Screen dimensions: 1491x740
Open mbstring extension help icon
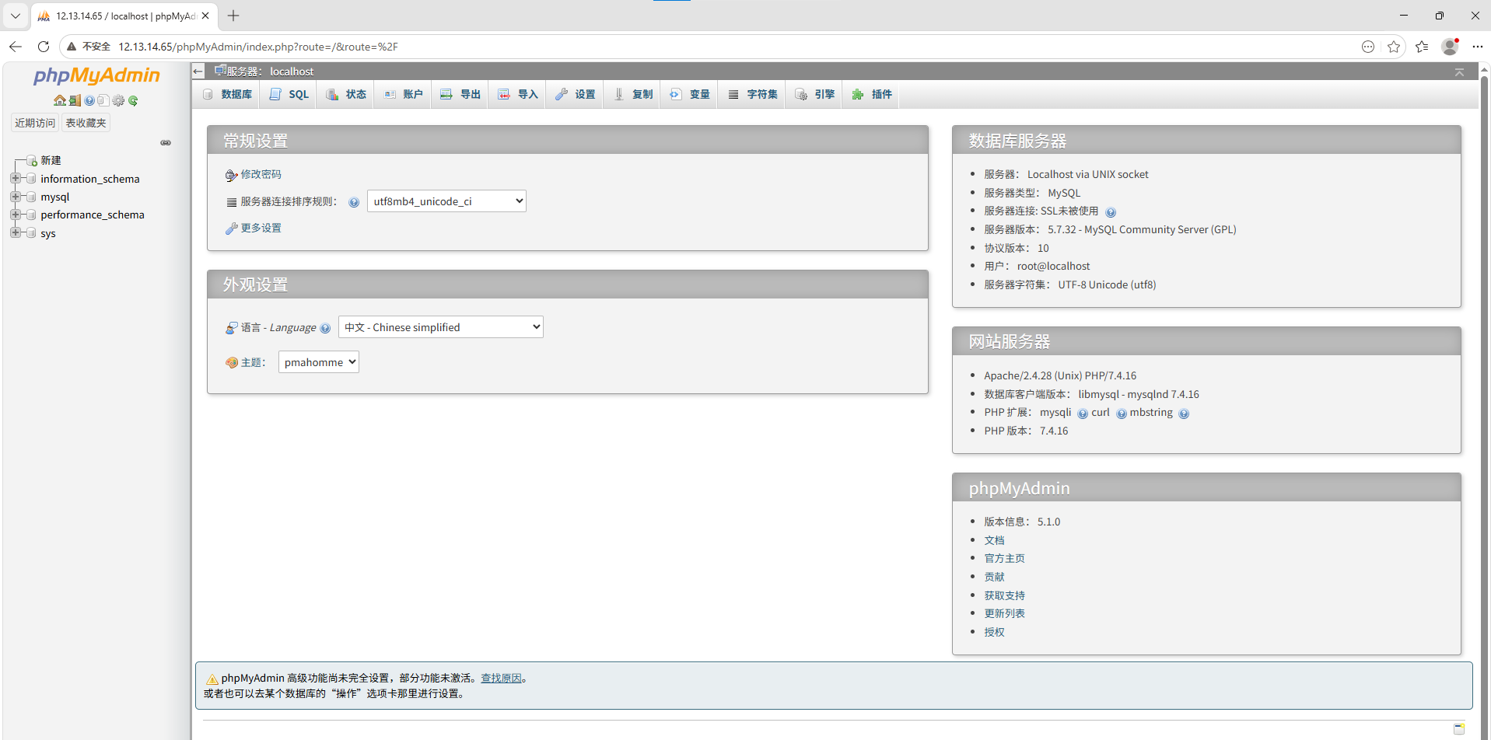tap(1184, 414)
